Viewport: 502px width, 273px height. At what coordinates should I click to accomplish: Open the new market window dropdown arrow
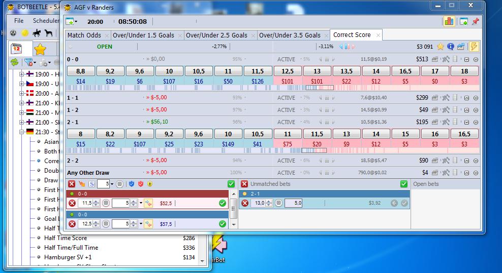click(76, 22)
